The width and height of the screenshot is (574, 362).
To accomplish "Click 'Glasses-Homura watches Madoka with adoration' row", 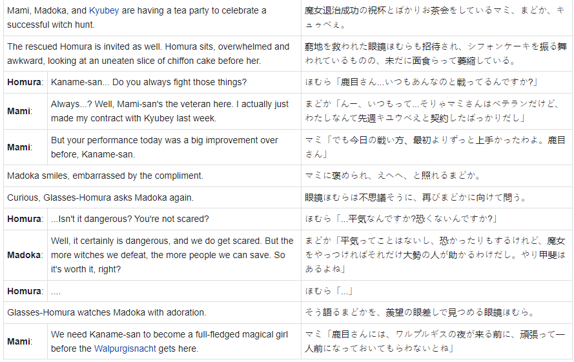I will (107, 312).
